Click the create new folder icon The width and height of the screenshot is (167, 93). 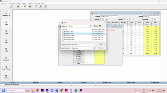pyautogui.click(x=97, y=26)
